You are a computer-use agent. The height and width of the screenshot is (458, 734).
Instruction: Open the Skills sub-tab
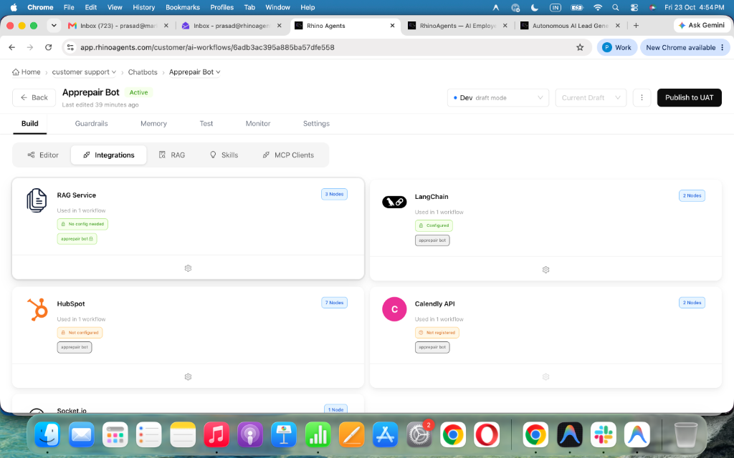coord(224,155)
